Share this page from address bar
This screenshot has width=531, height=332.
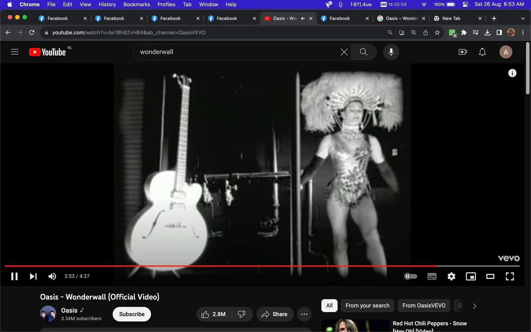426,33
